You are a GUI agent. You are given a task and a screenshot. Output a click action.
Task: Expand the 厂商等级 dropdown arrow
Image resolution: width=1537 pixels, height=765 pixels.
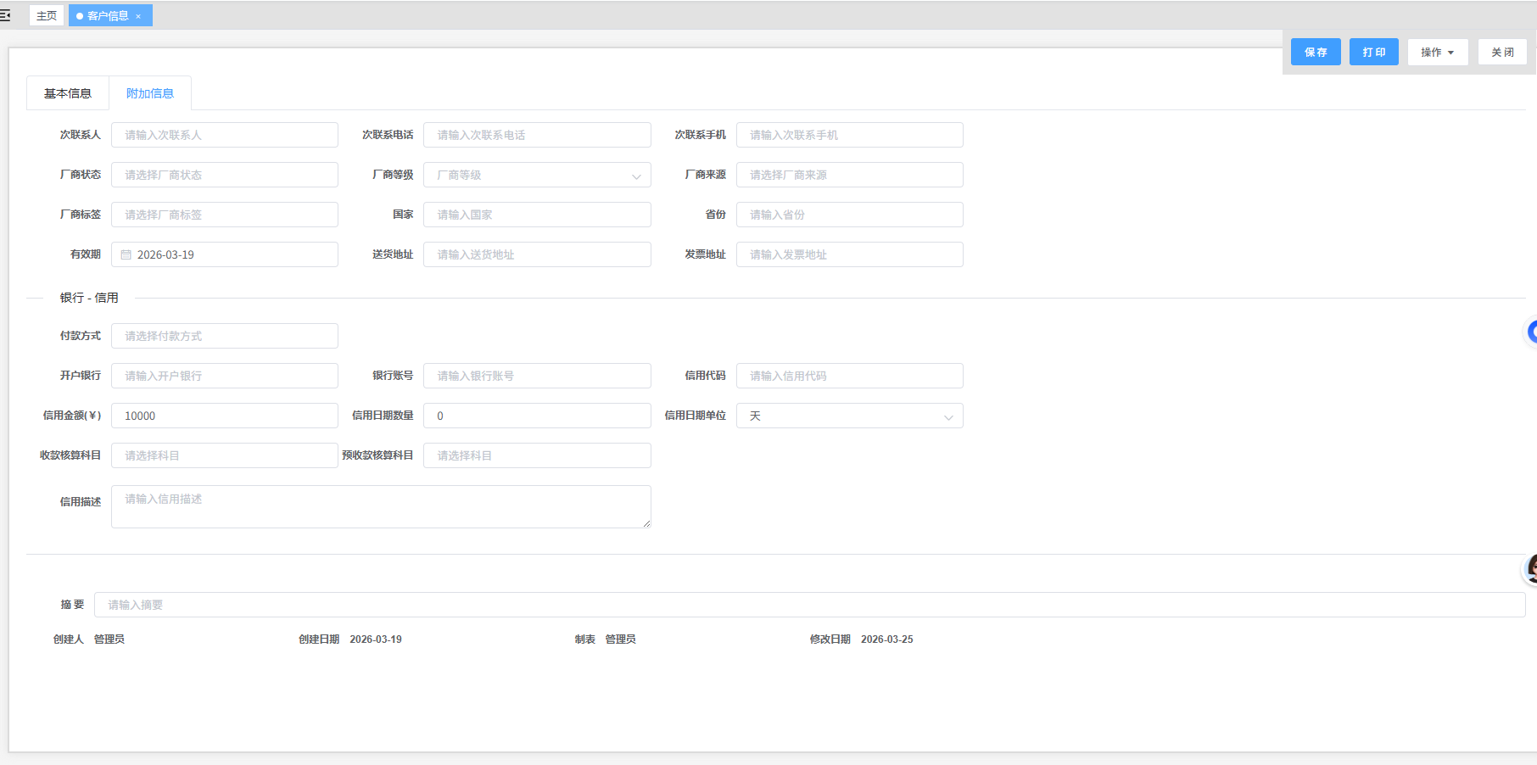tap(636, 176)
